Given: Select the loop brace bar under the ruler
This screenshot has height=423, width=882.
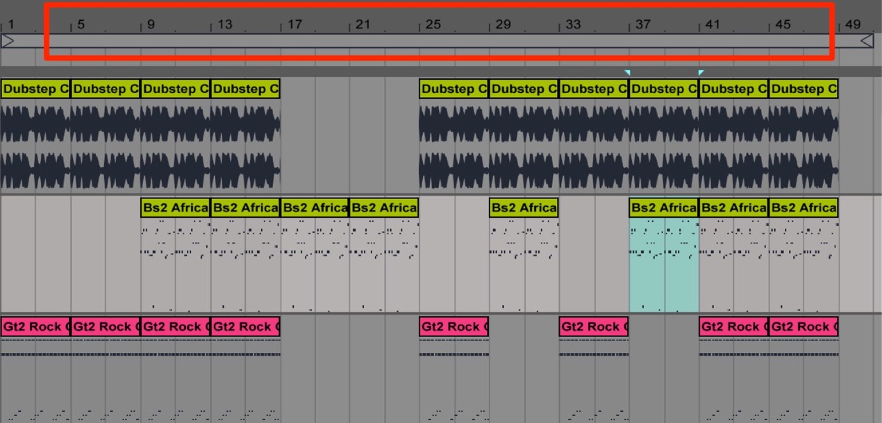Looking at the screenshot, I should (x=438, y=41).
